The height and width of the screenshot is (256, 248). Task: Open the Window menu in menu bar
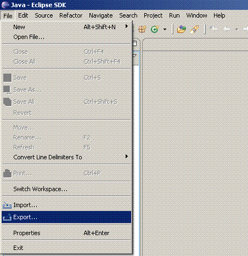(x=196, y=15)
